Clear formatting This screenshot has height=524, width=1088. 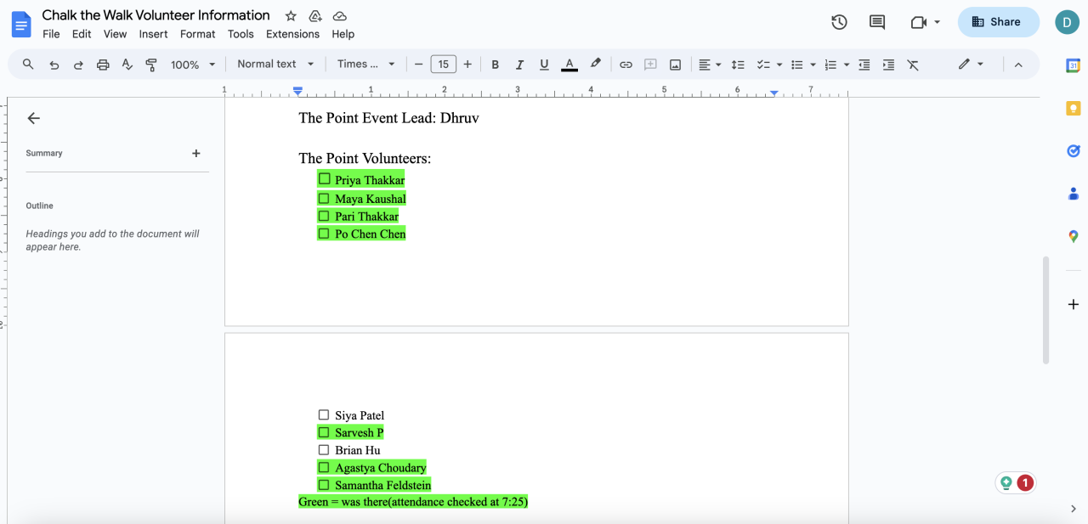913,65
